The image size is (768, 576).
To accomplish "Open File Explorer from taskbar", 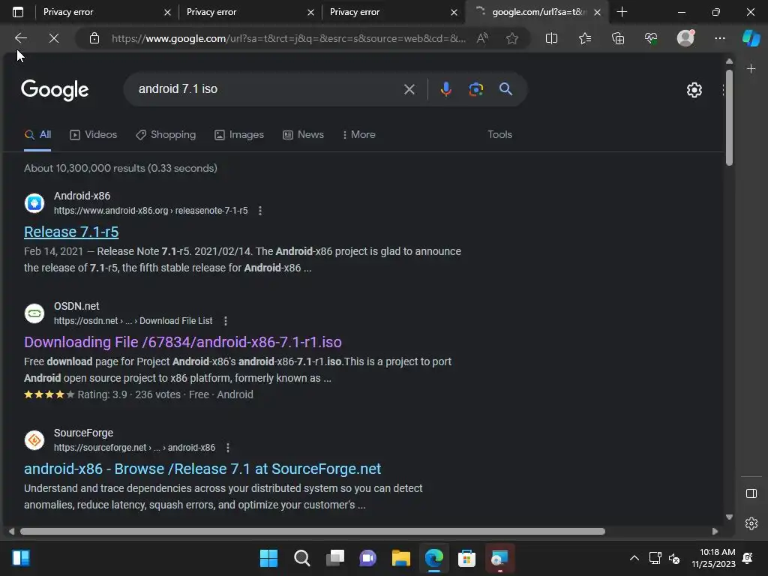I will tap(400, 558).
